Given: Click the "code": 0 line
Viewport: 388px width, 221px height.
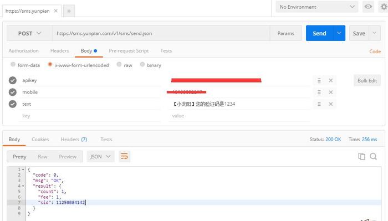Looking at the screenshot, I should pos(45,175).
